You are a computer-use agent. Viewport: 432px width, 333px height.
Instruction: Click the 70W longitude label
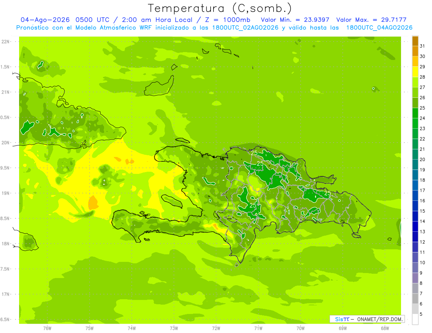[x=301, y=328]
